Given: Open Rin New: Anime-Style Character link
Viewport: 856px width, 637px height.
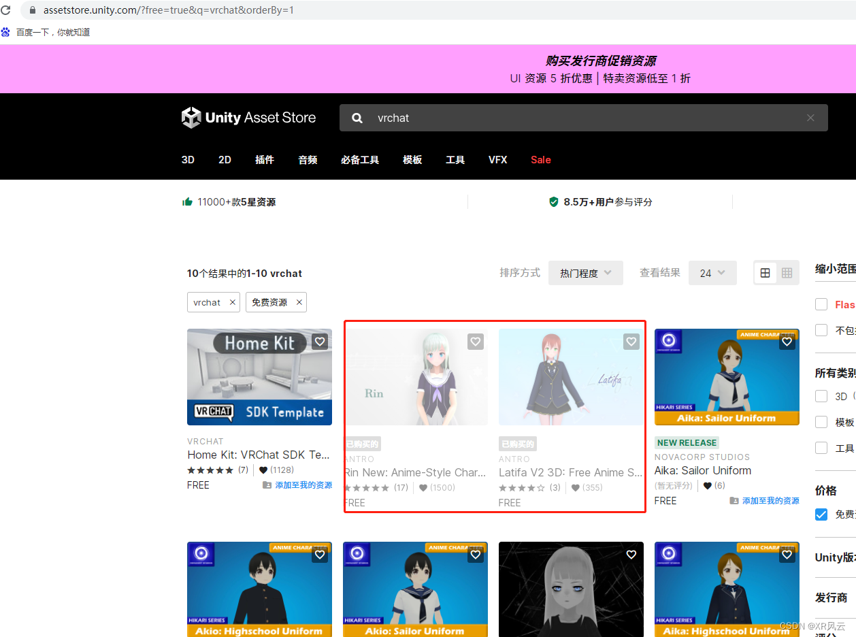Looking at the screenshot, I should [415, 472].
